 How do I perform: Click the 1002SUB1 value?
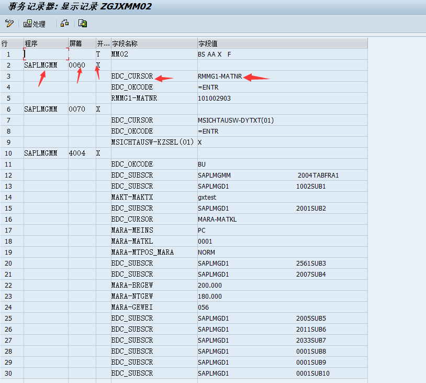311,187
